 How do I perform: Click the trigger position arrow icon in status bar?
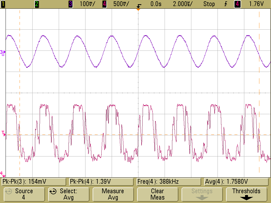(139, 6)
